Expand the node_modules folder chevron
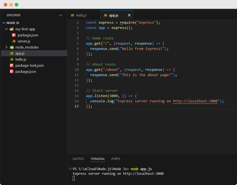Screen dimensions: 237x185 (x=6, y=47)
